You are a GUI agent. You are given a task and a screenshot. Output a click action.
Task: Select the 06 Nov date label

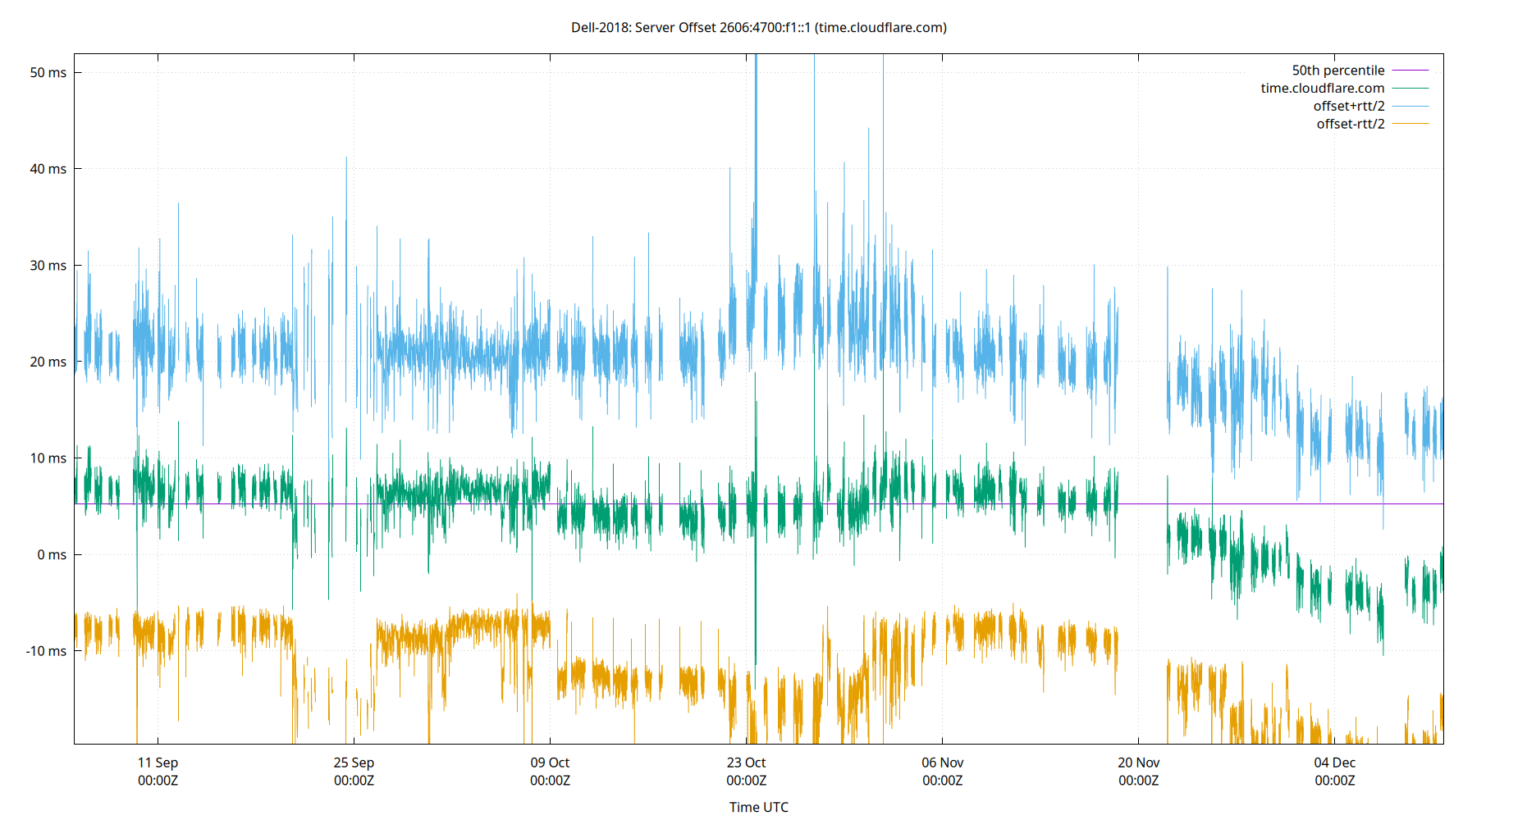pyautogui.click(x=942, y=763)
